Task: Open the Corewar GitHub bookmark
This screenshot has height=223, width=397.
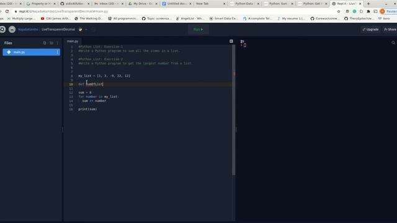Action: coord(325,19)
